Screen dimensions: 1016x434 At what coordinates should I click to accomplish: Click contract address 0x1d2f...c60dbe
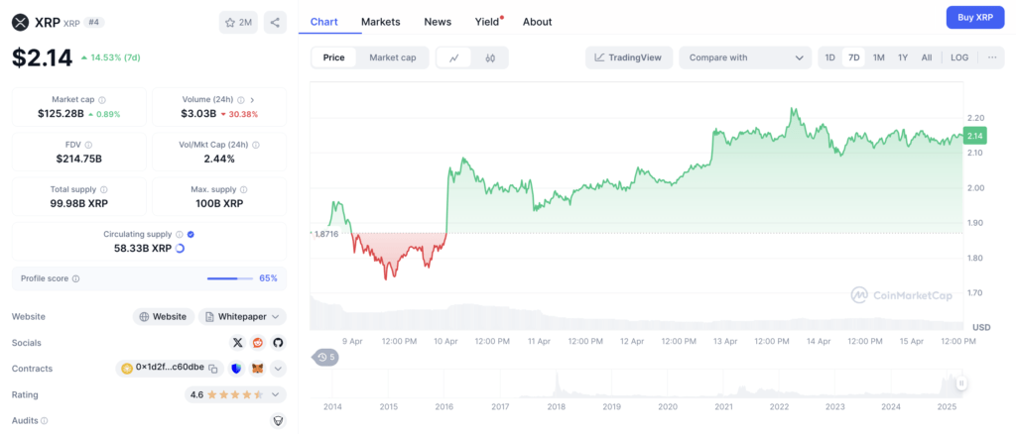click(170, 369)
